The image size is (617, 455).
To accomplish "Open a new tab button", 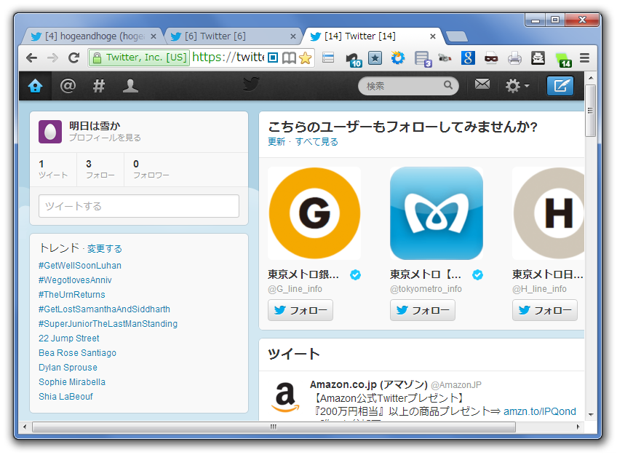I will (x=457, y=36).
